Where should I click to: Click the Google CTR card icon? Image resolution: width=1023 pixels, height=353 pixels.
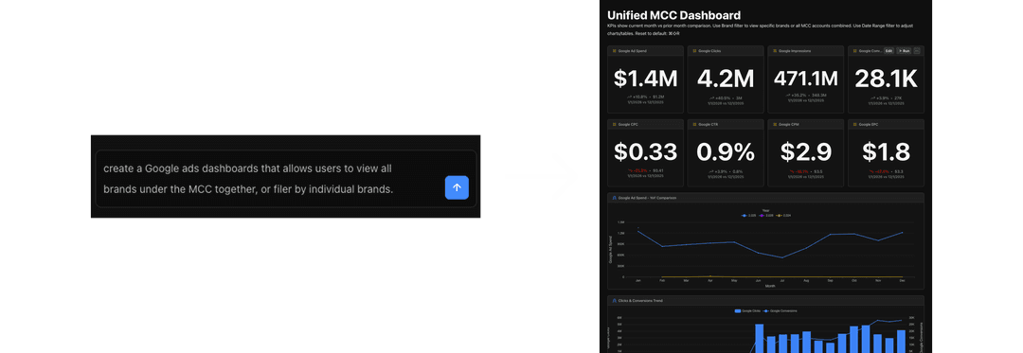tap(694, 124)
